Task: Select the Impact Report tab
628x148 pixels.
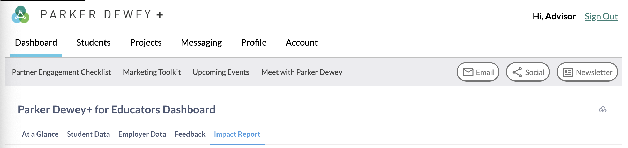Action: coord(237,134)
